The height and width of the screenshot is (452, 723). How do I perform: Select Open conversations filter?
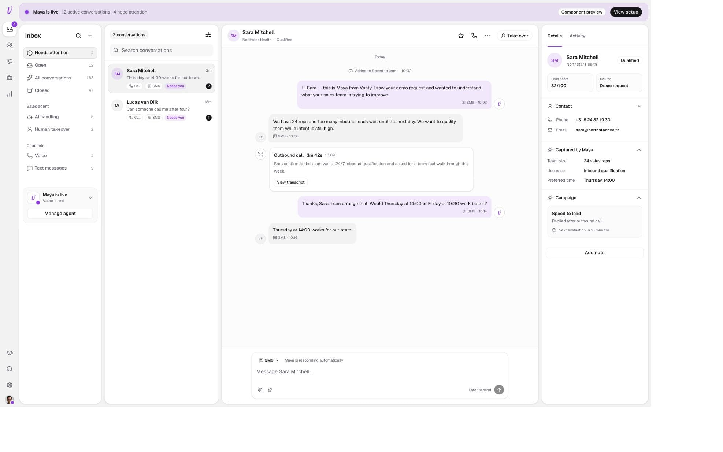click(x=60, y=65)
